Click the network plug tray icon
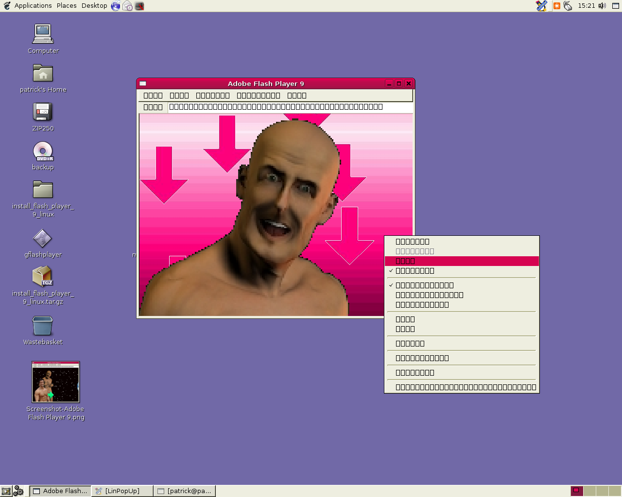 [568, 6]
